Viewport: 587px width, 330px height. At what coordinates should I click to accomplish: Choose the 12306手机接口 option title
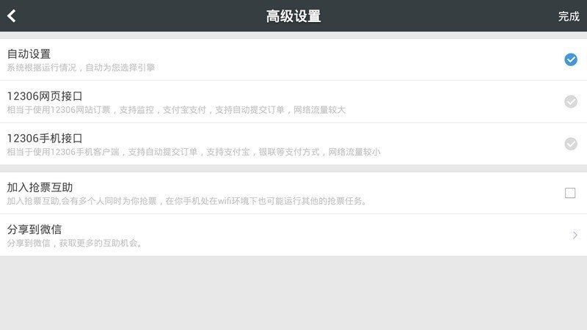point(45,139)
